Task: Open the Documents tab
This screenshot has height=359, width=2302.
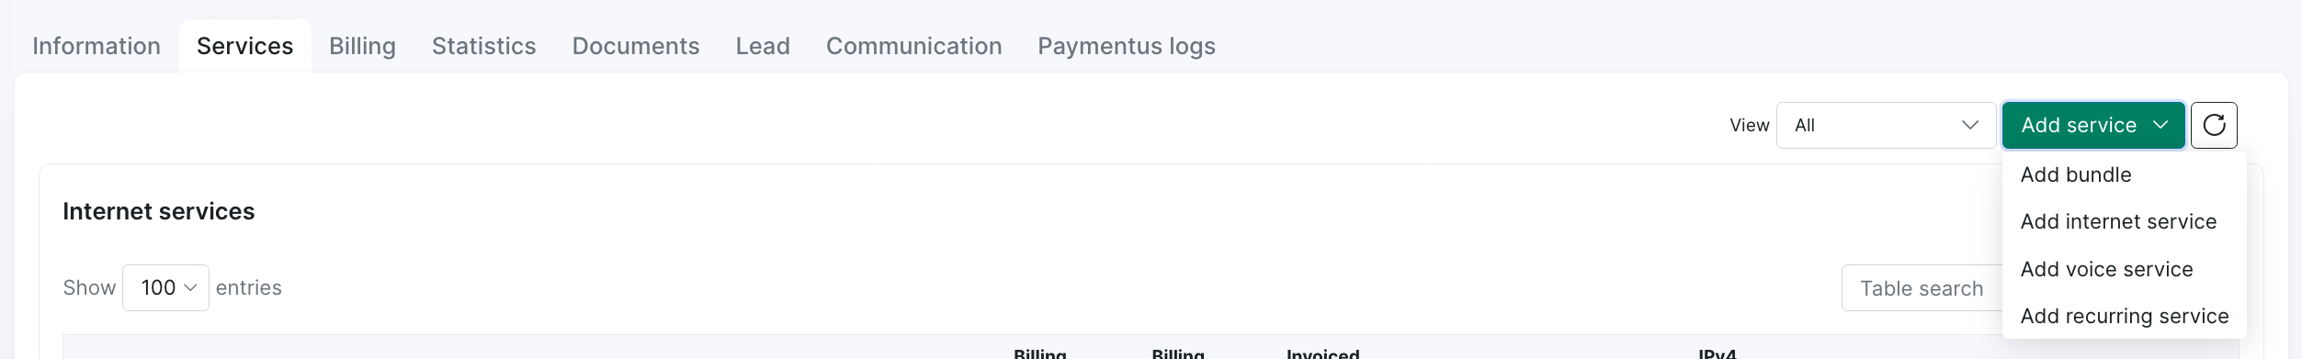Action: [x=635, y=46]
